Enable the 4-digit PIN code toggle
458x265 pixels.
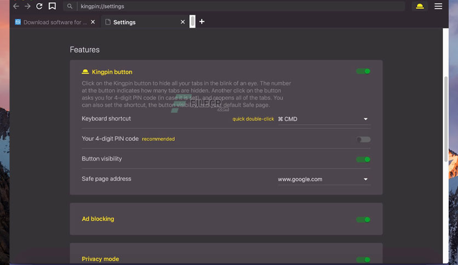pos(363,140)
